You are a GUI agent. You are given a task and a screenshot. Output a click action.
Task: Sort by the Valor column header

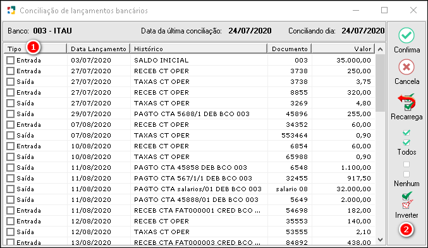pyautogui.click(x=343, y=49)
